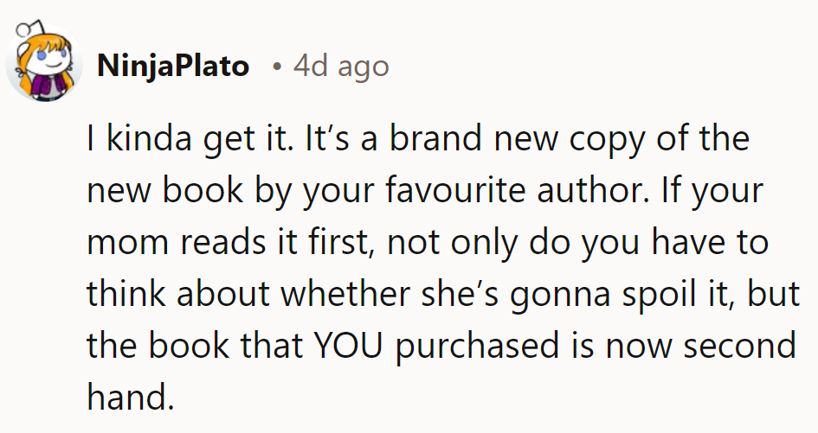This screenshot has width=818, height=433.
Task: Click the word "hand." ending the comment
Action: click(x=127, y=396)
